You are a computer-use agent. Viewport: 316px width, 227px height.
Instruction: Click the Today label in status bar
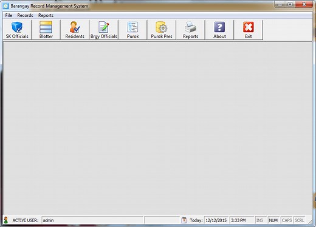196,220
